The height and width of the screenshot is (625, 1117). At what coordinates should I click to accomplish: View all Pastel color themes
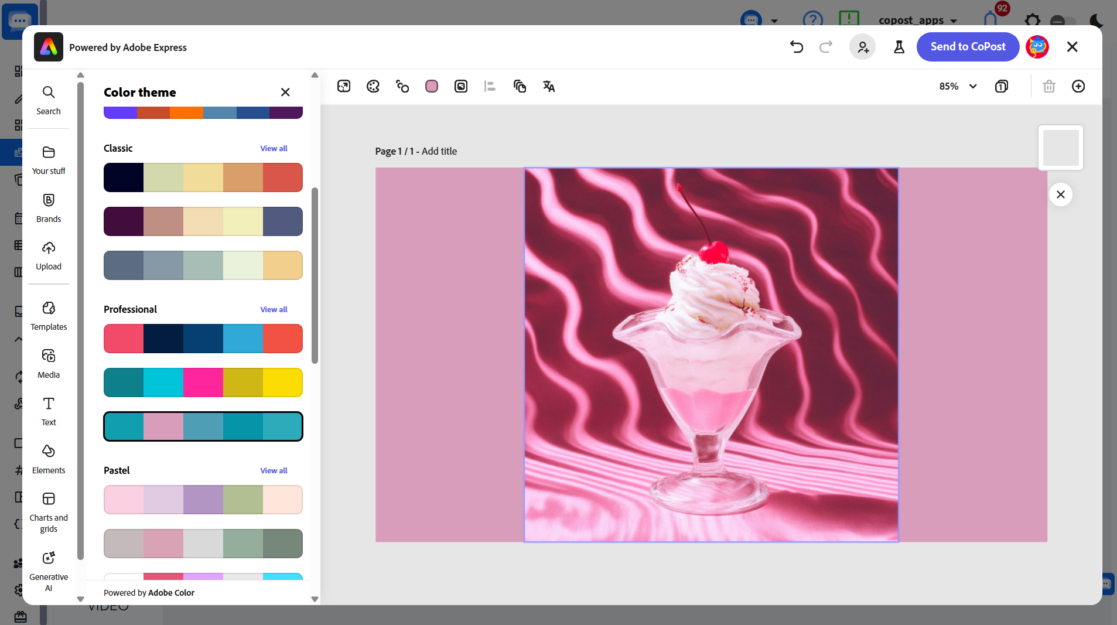point(274,470)
